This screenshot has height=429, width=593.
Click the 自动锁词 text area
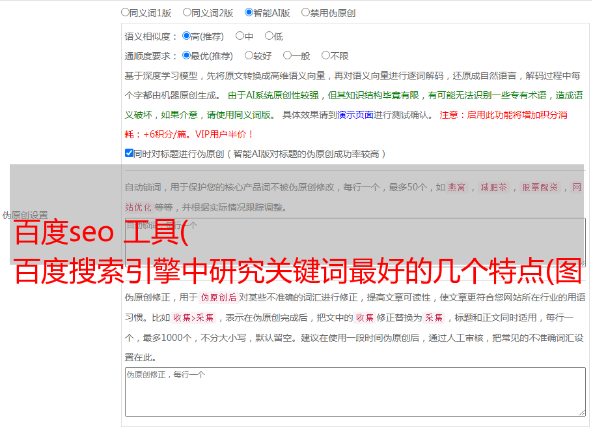point(355,243)
